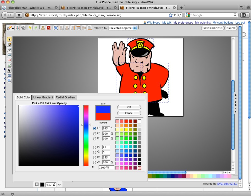Clone the selected elements with stamp icon
The width and height of the screenshot is (251, 196).
click(x=43, y=28)
